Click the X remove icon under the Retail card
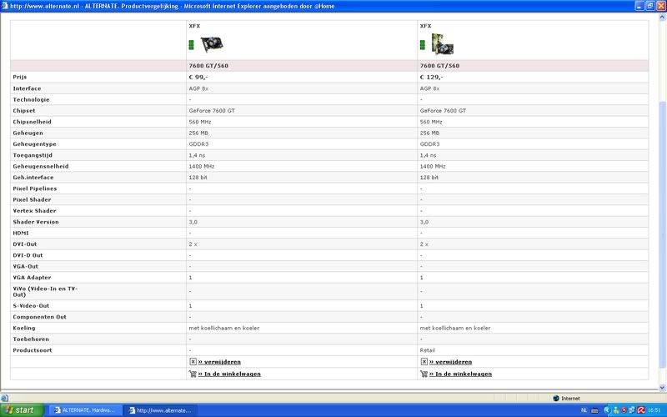Viewport: 667px width, 417px height. (424, 361)
